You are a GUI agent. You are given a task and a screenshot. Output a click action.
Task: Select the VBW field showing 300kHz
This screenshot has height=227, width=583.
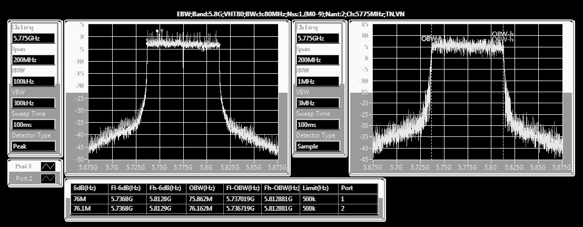coord(33,103)
